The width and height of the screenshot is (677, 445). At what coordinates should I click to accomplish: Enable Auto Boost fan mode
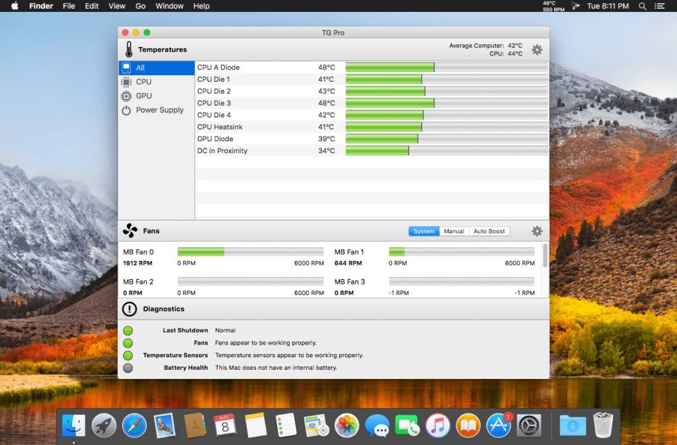click(489, 231)
